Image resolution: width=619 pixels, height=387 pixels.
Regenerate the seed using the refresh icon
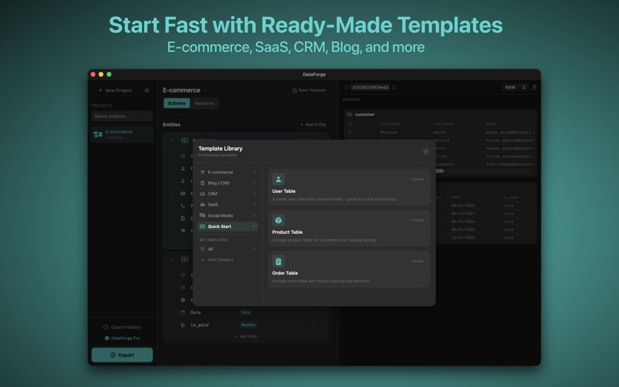tap(394, 87)
